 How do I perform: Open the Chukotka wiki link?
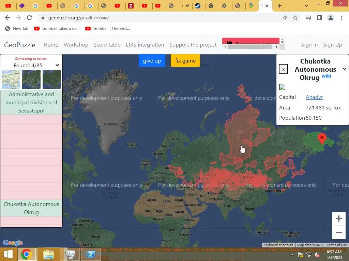pos(326,76)
